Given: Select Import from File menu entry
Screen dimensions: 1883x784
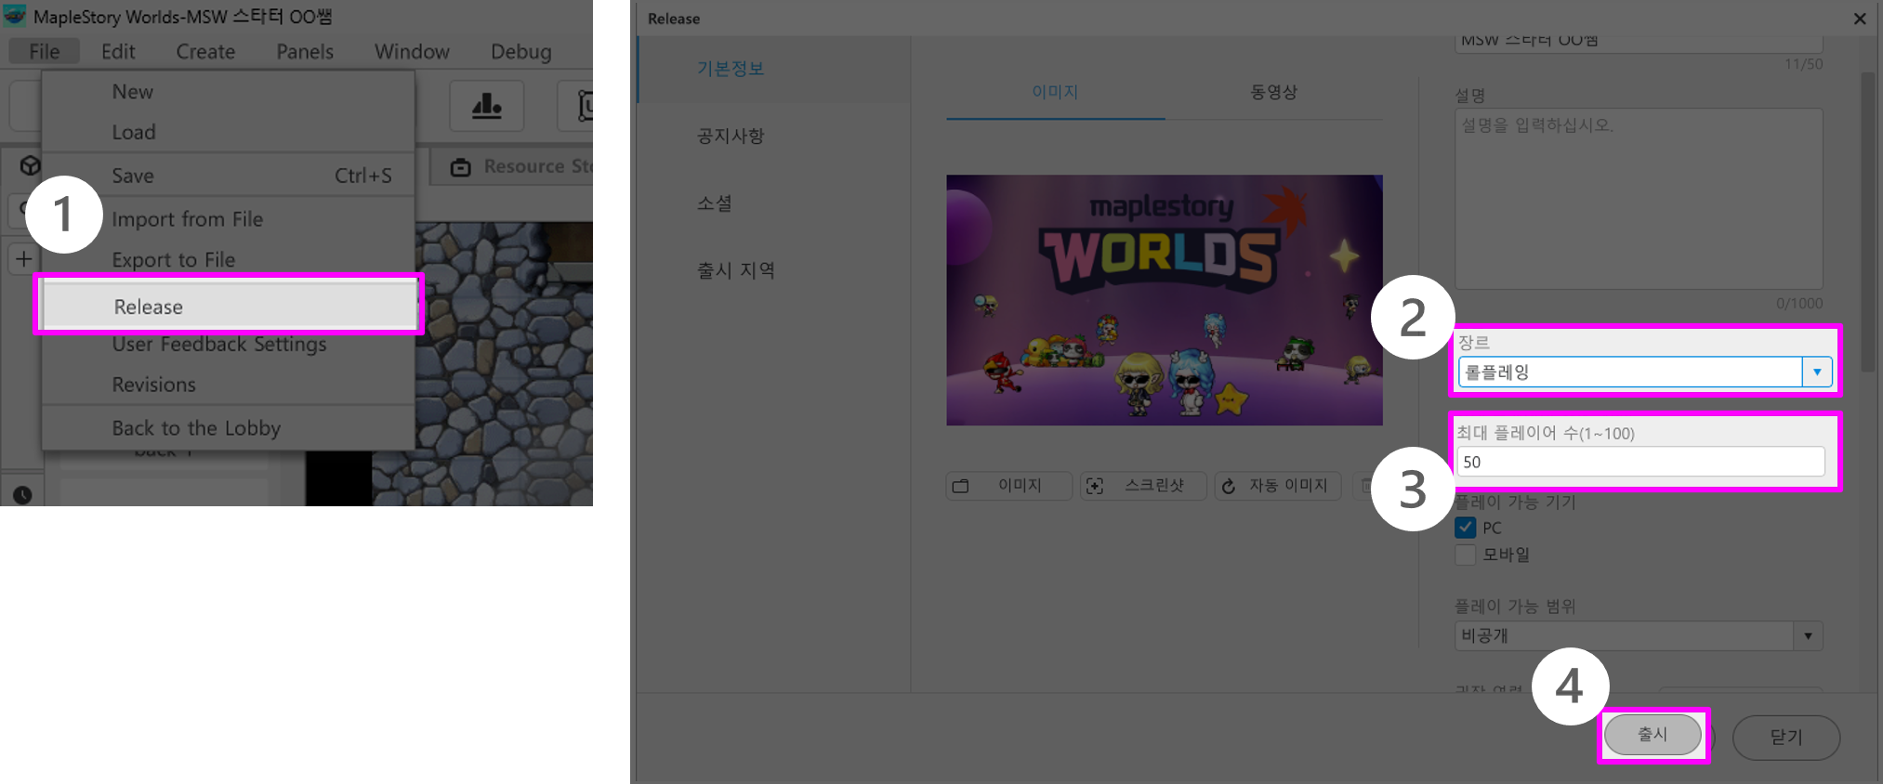Looking at the screenshot, I should pyautogui.click(x=228, y=219).
